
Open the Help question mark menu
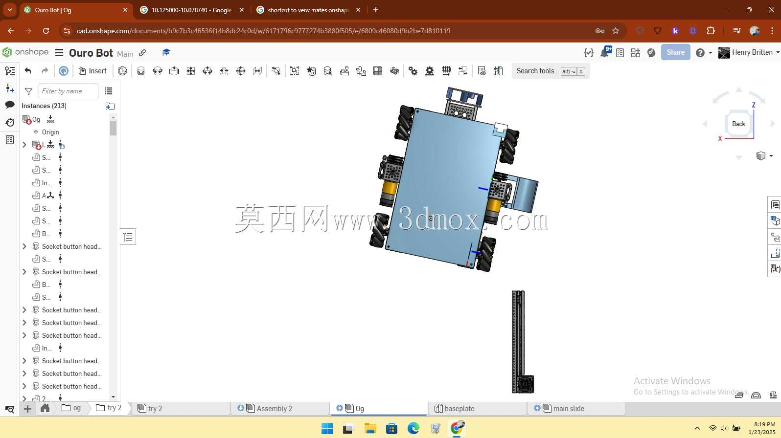coord(703,53)
